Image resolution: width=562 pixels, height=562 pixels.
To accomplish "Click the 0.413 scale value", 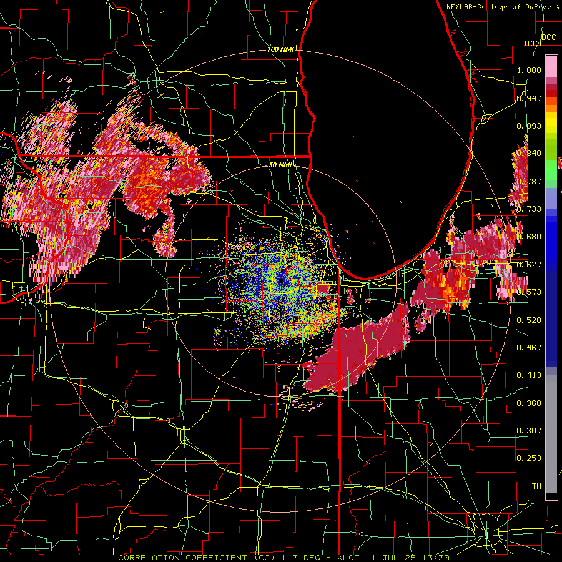I will 529,375.
